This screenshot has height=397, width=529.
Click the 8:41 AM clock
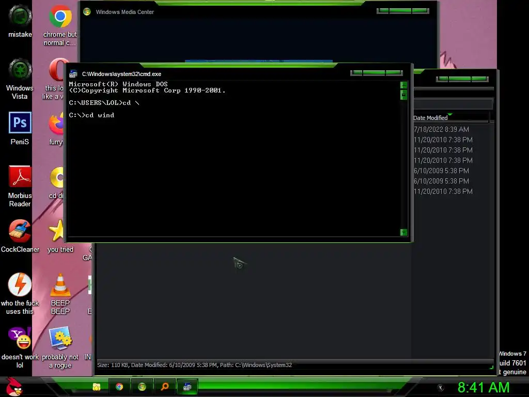(x=484, y=388)
